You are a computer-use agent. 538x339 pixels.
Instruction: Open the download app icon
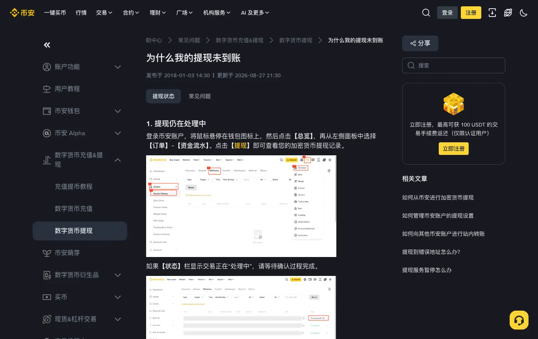(492, 13)
